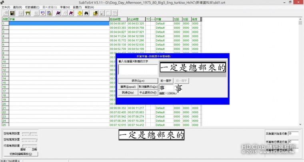Click the grayed floppy disk toolbar icon

pyautogui.click(x=102, y=13)
